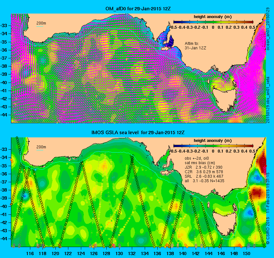
Task: Click latitude label '-34' beside IMOS GSLA map
Action: click(x=3, y=157)
